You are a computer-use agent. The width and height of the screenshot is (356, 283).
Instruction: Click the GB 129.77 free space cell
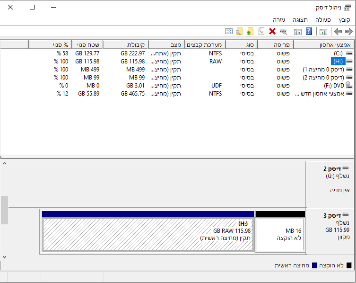pos(87,53)
